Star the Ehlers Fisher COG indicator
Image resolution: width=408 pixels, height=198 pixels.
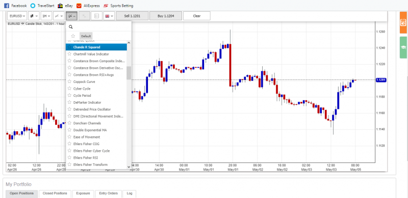click(x=69, y=144)
